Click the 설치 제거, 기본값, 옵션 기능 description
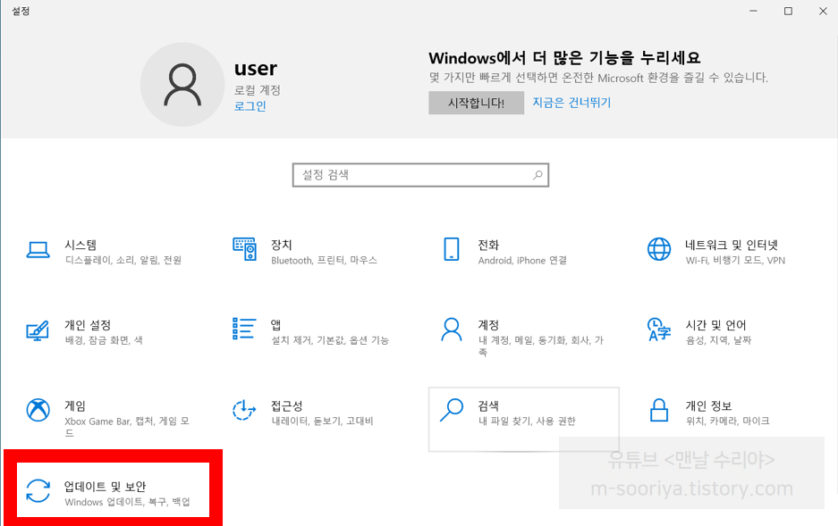838x526 pixels. pyautogui.click(x=330, y=340)
